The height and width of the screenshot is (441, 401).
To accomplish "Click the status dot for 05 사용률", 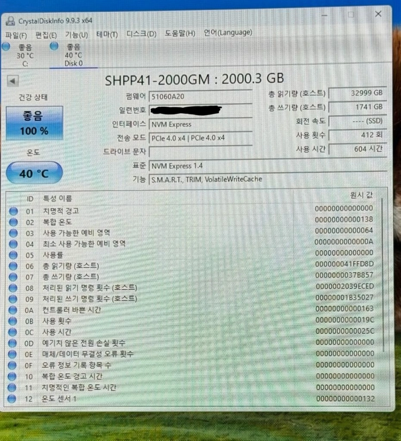I will pos(13,255).
